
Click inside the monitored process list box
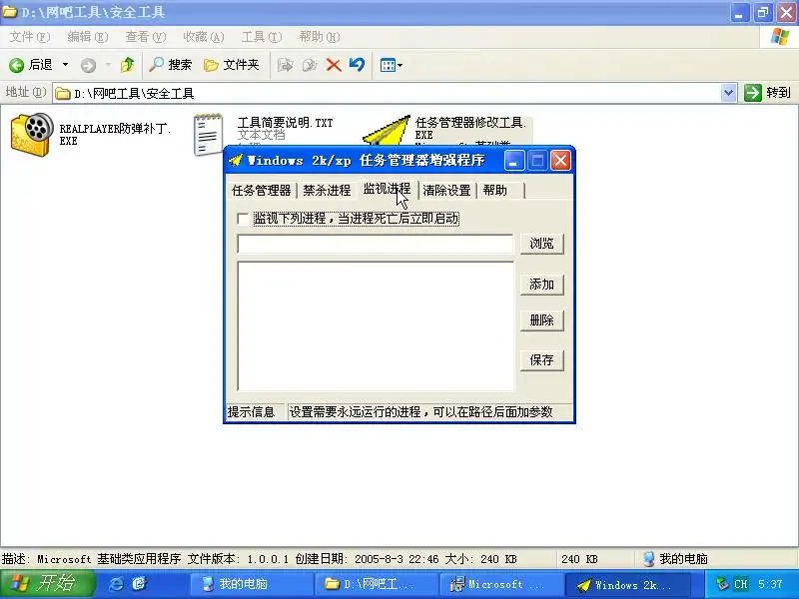[376, 326]
